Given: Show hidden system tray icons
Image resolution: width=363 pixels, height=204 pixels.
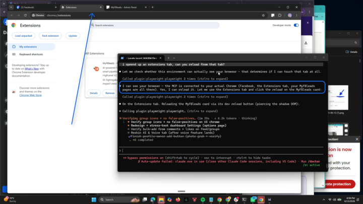Looking at the screenshot, I should [x=324, y=199].
